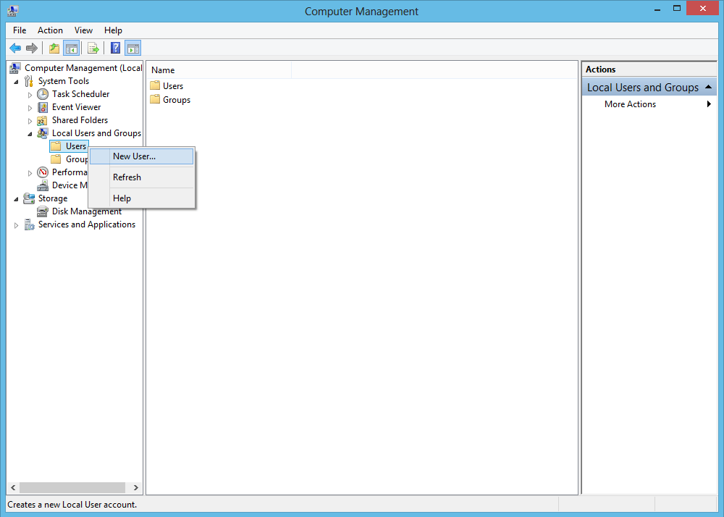Click the Back arrow toolbar icon
Screen dimensions: 724x517
click(x=15, y=49)
